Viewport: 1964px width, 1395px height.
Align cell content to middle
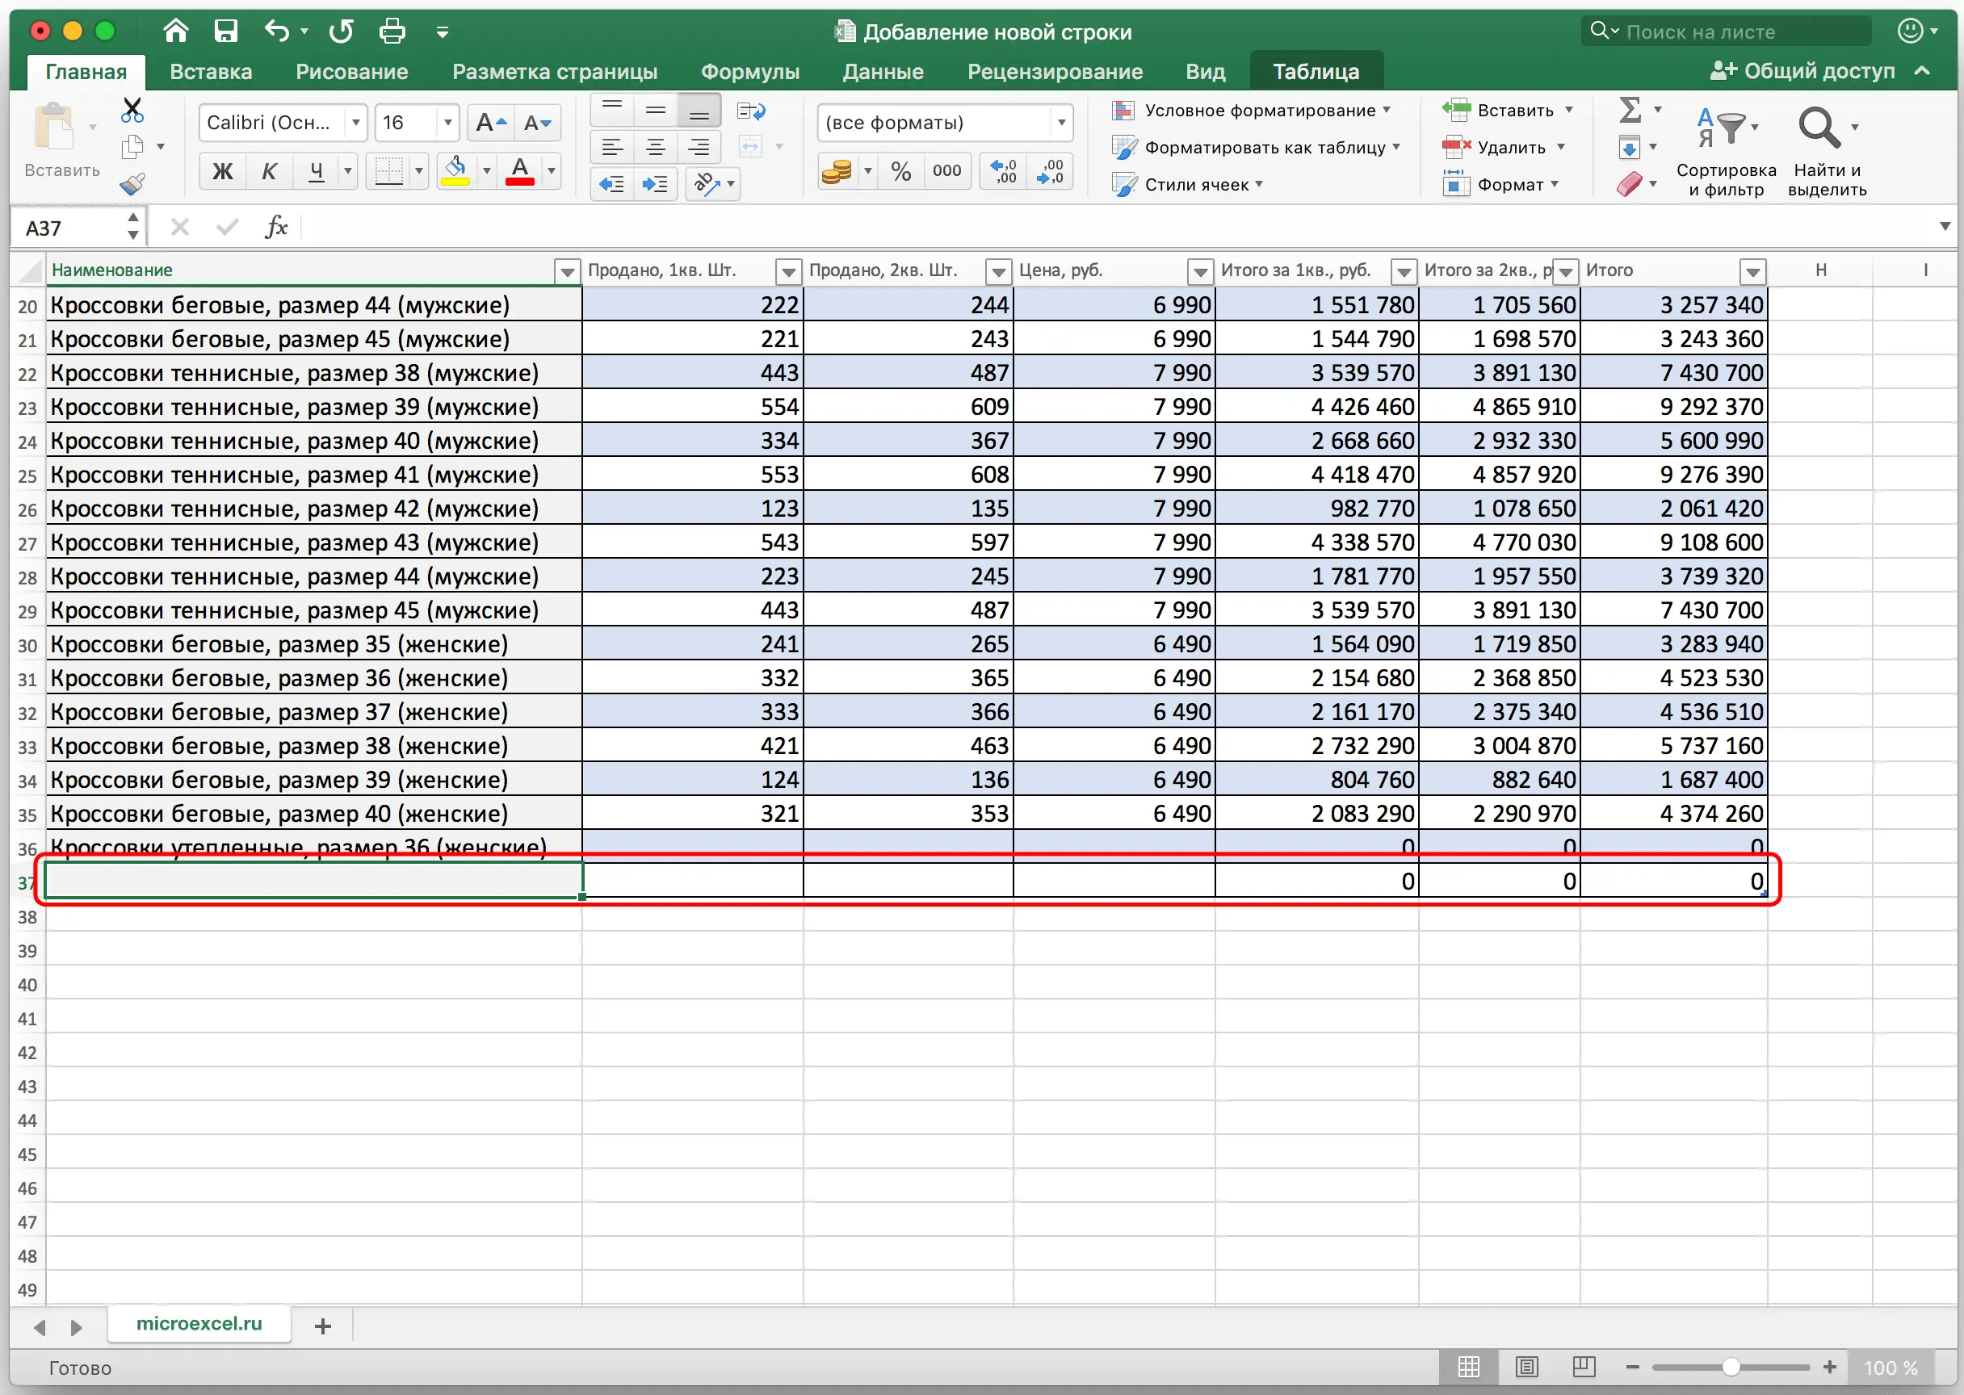(x=656, y=111)
